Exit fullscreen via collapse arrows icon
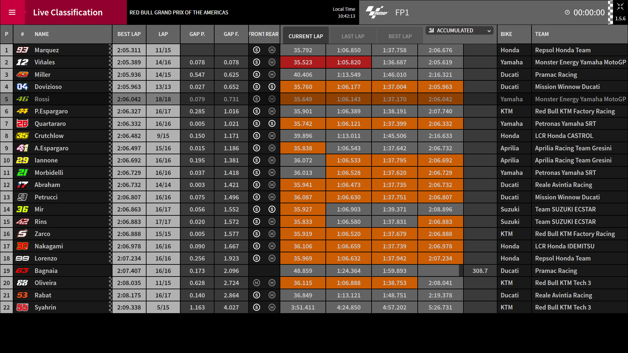Screen dimensions: 628x353 point(620,7)
